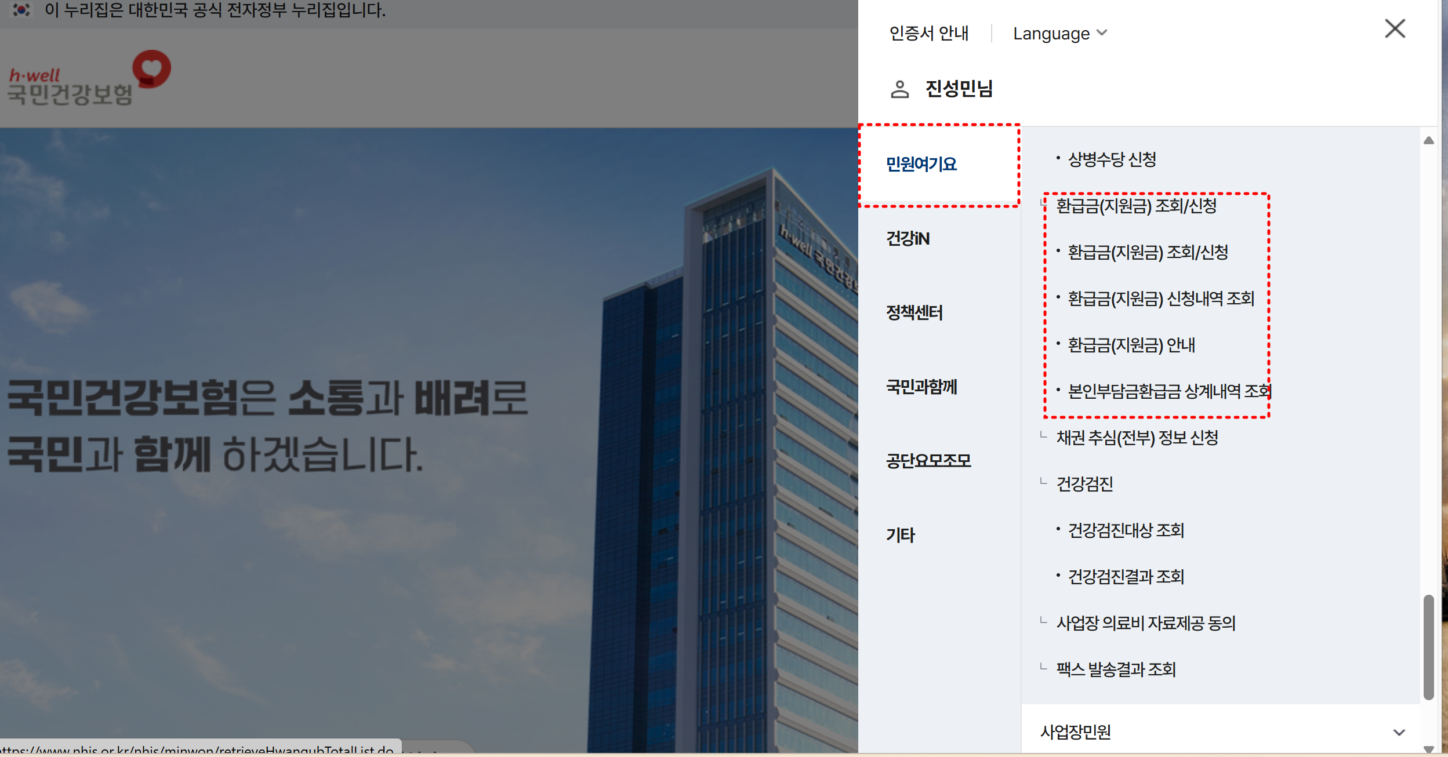1448x757 pixels.
Task: Click 상병수당 신청 link
Action: 1112,159
